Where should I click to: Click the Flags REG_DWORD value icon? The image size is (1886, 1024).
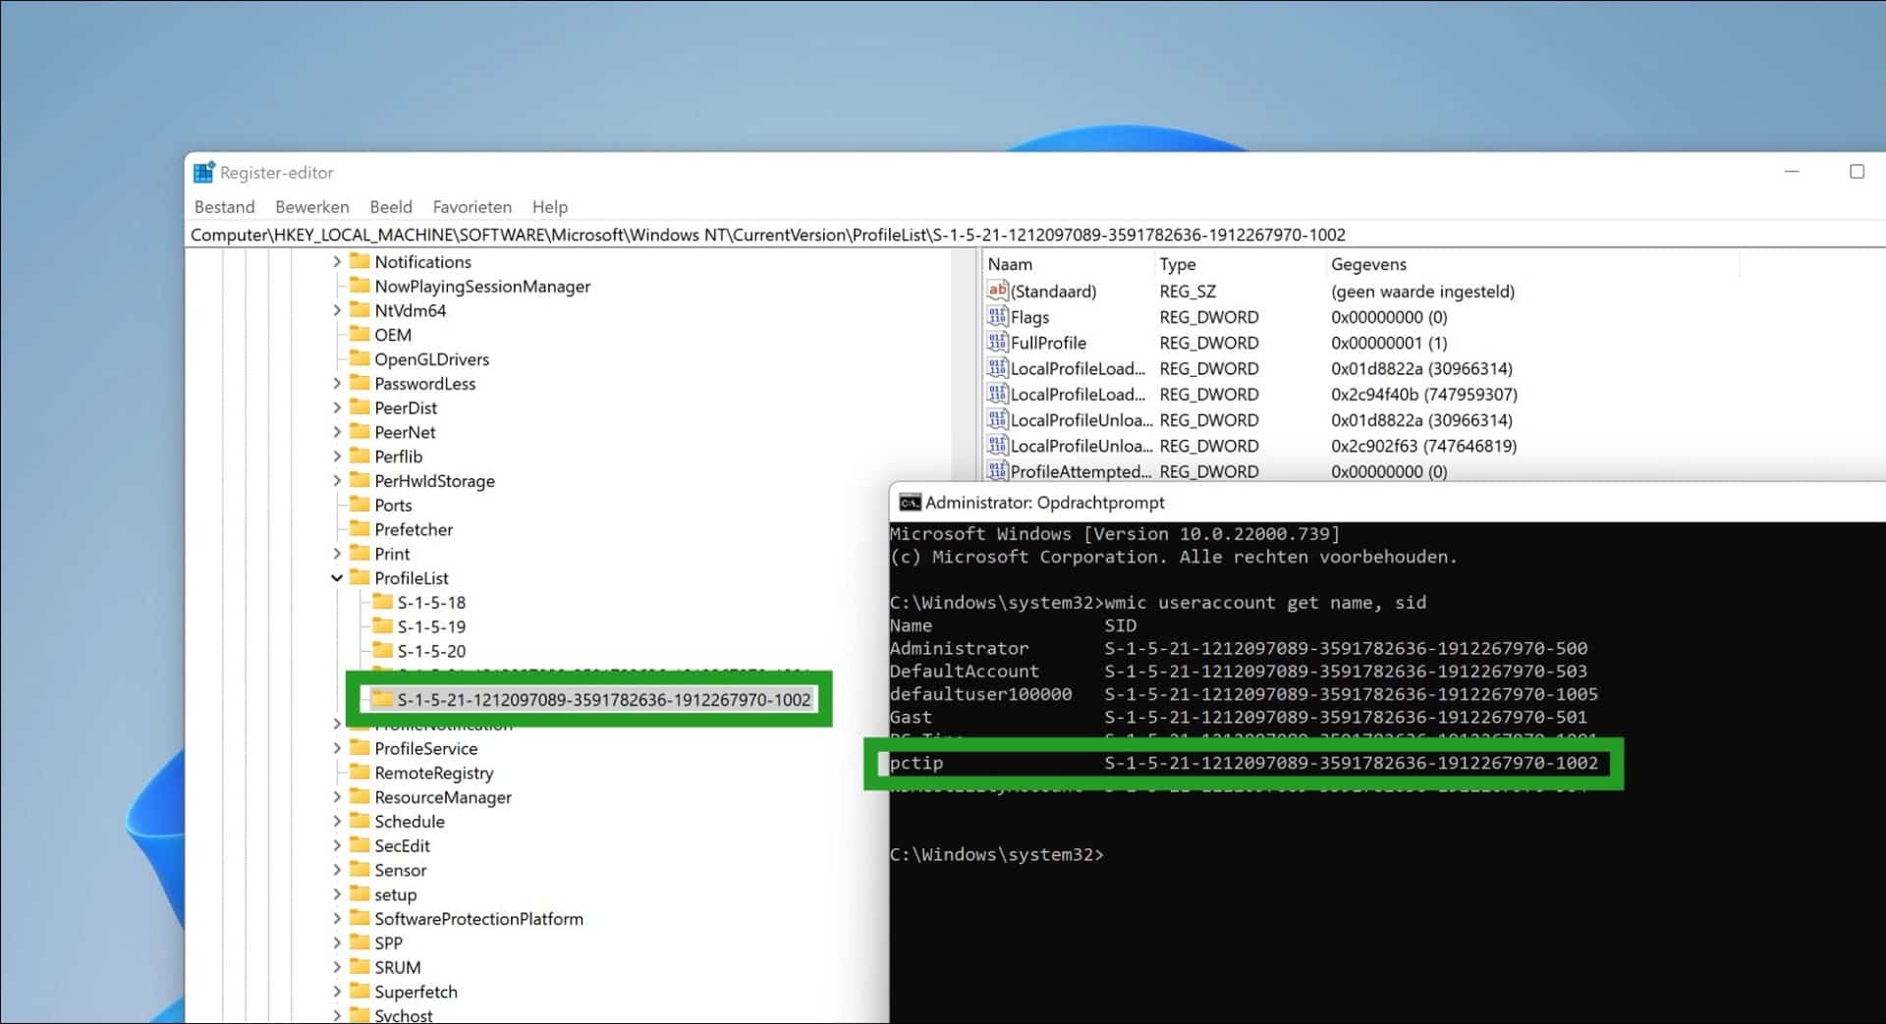click(x=997, y=316)
